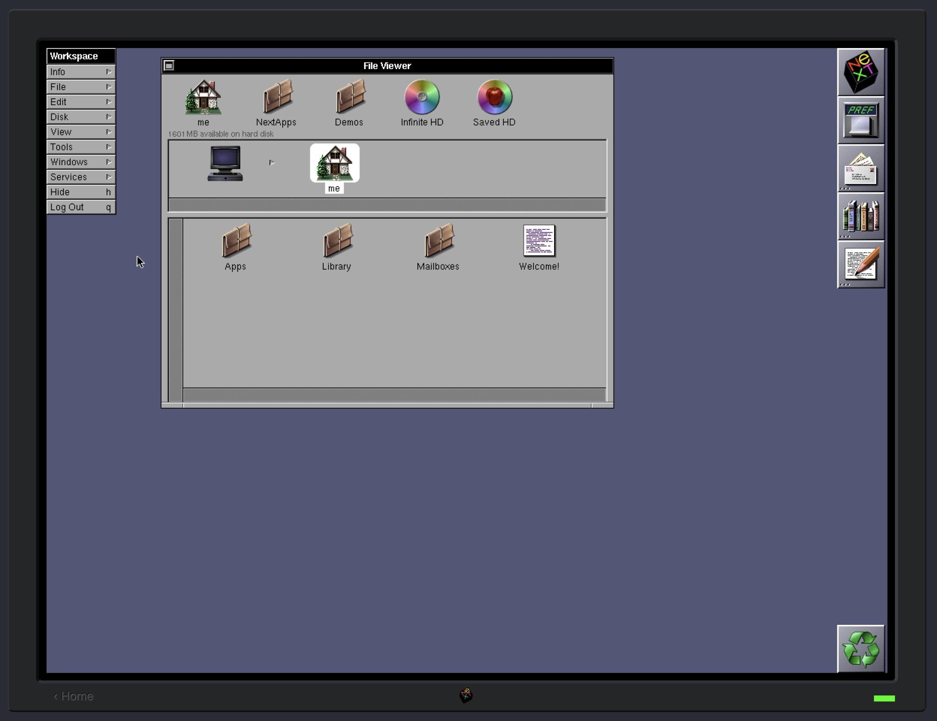
Task: Expand the File submenu arrow
Action: [109, 87]
